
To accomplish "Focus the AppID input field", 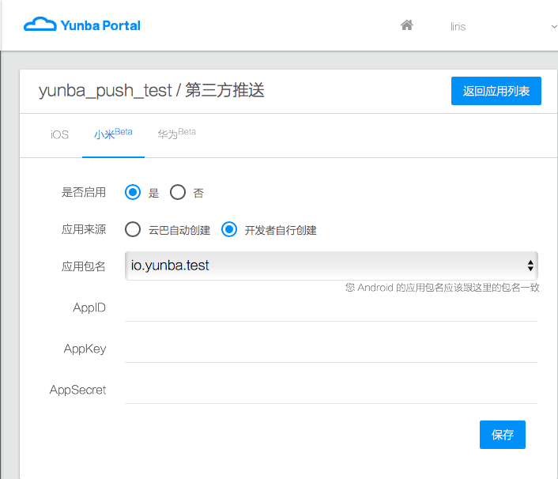I will click(x=331, y=307).
